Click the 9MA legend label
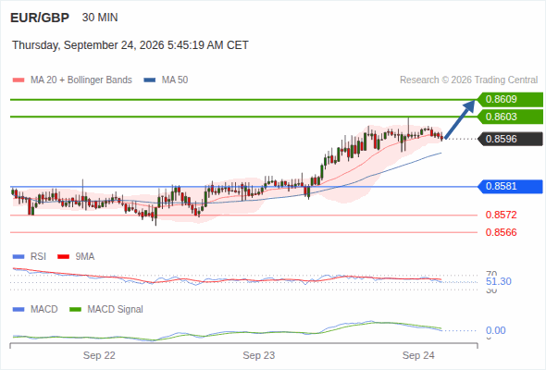The width and height of the screenshot is (546, 370). pyautogui.click(x=85, y=257)
